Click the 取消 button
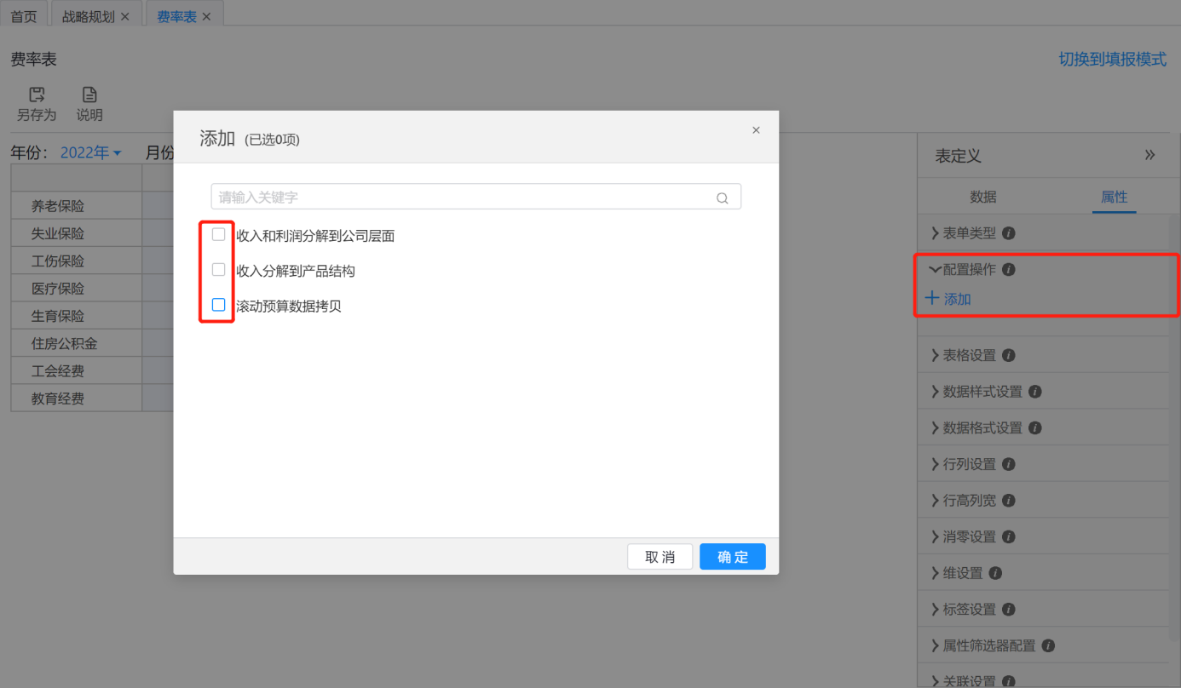The height and width of the screenshot is (688, 1181). coord(660,557)
